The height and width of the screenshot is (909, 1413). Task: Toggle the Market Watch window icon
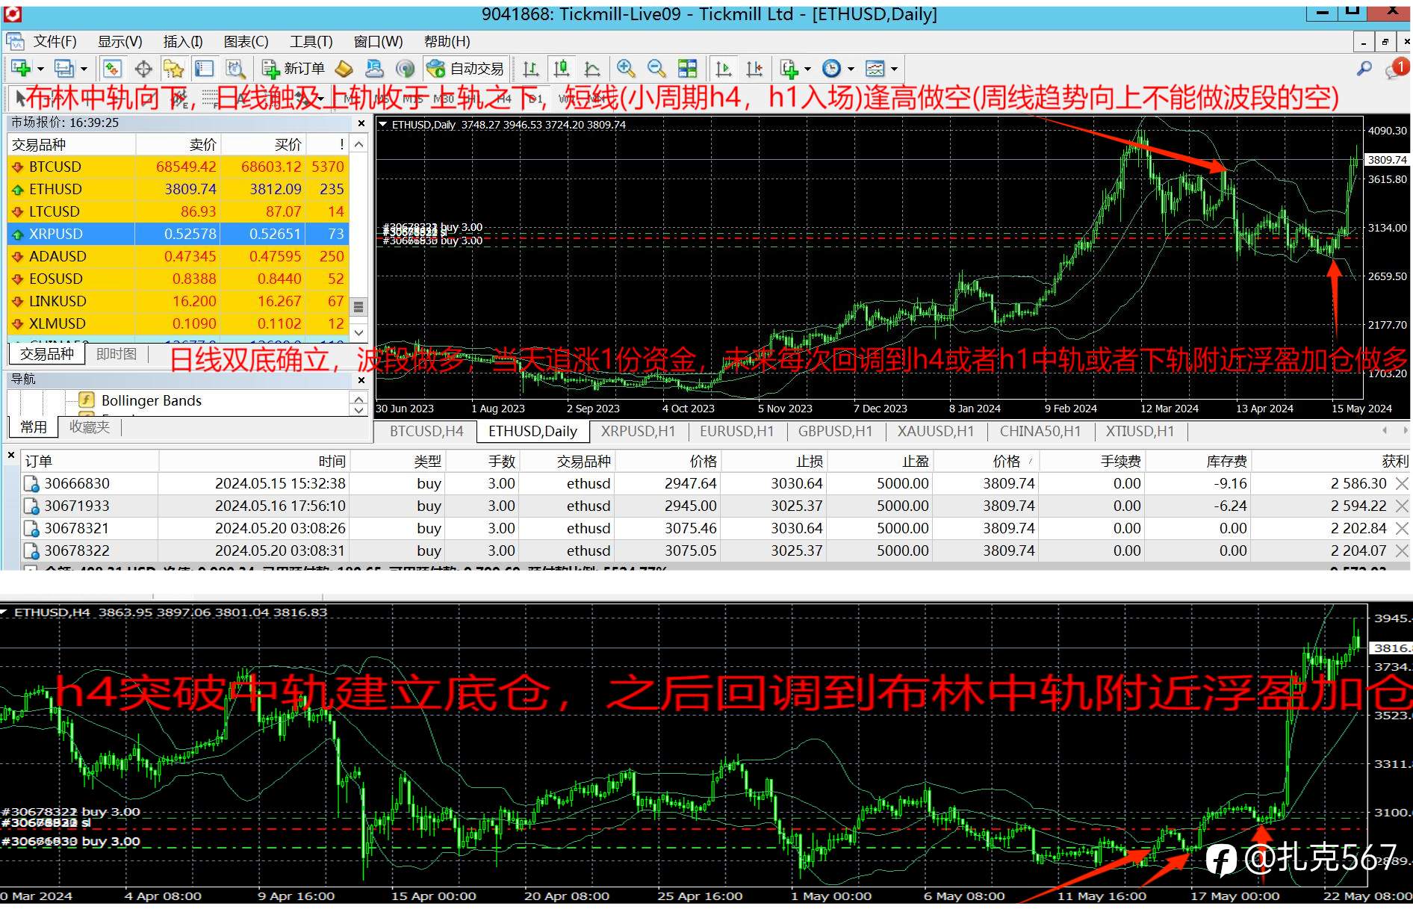point(112,69)
